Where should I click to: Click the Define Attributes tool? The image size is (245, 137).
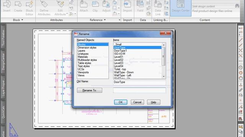click(44, 8)
